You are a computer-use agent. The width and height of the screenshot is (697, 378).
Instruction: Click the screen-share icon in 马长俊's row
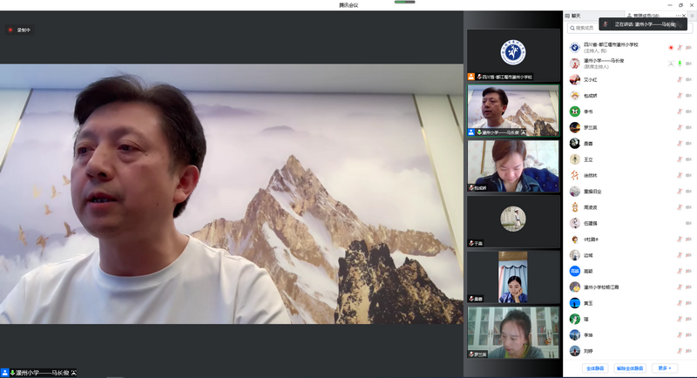[x=670, y=63]
